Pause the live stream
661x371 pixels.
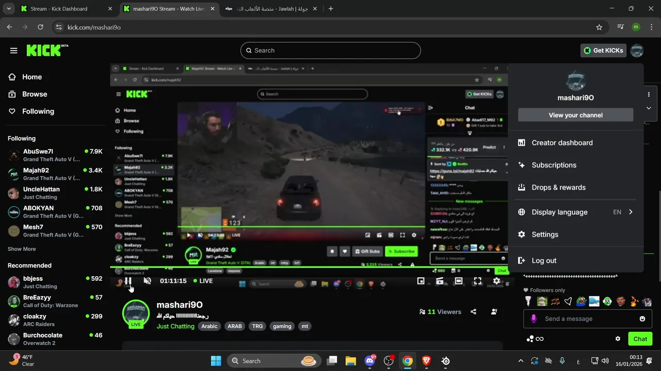pos(128,281)
